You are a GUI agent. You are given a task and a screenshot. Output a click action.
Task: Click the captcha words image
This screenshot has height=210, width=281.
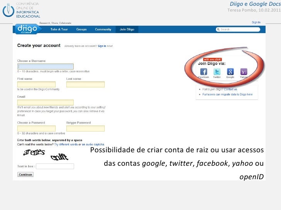(46, 155)
